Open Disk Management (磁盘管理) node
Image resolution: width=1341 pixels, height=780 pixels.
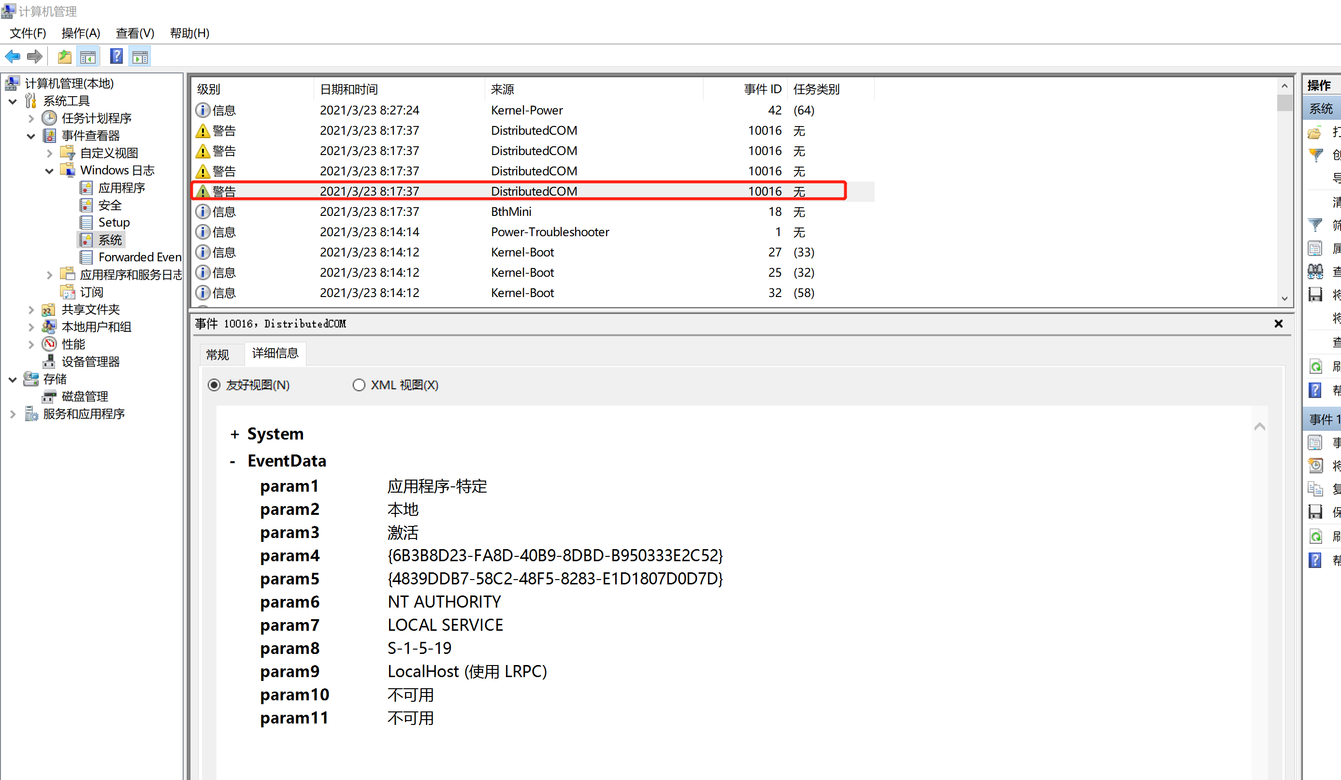tap(84, 396)
